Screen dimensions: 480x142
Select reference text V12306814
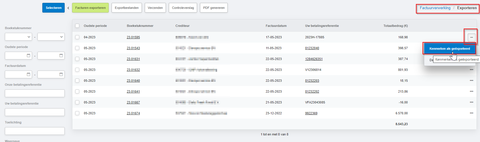click(313, 70)
